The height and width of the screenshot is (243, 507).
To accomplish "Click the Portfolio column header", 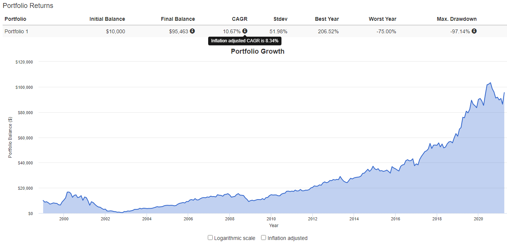I will point(15,19).
